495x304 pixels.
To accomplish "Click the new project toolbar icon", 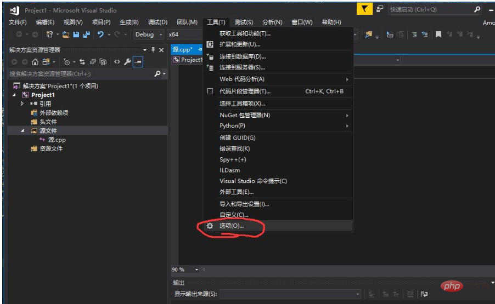I will (x=49, y=35).
